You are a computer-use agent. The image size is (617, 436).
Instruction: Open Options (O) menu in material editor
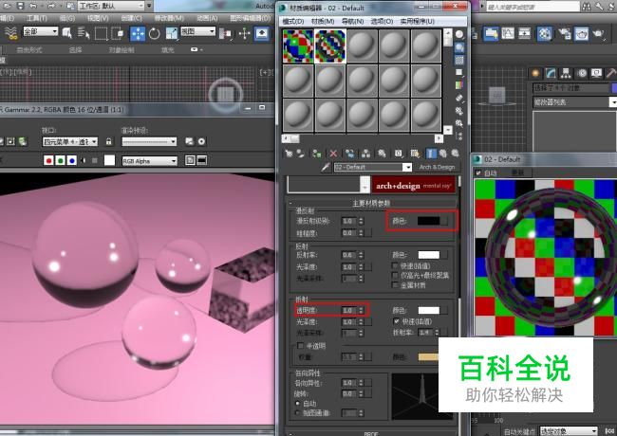tap(382, 21)
